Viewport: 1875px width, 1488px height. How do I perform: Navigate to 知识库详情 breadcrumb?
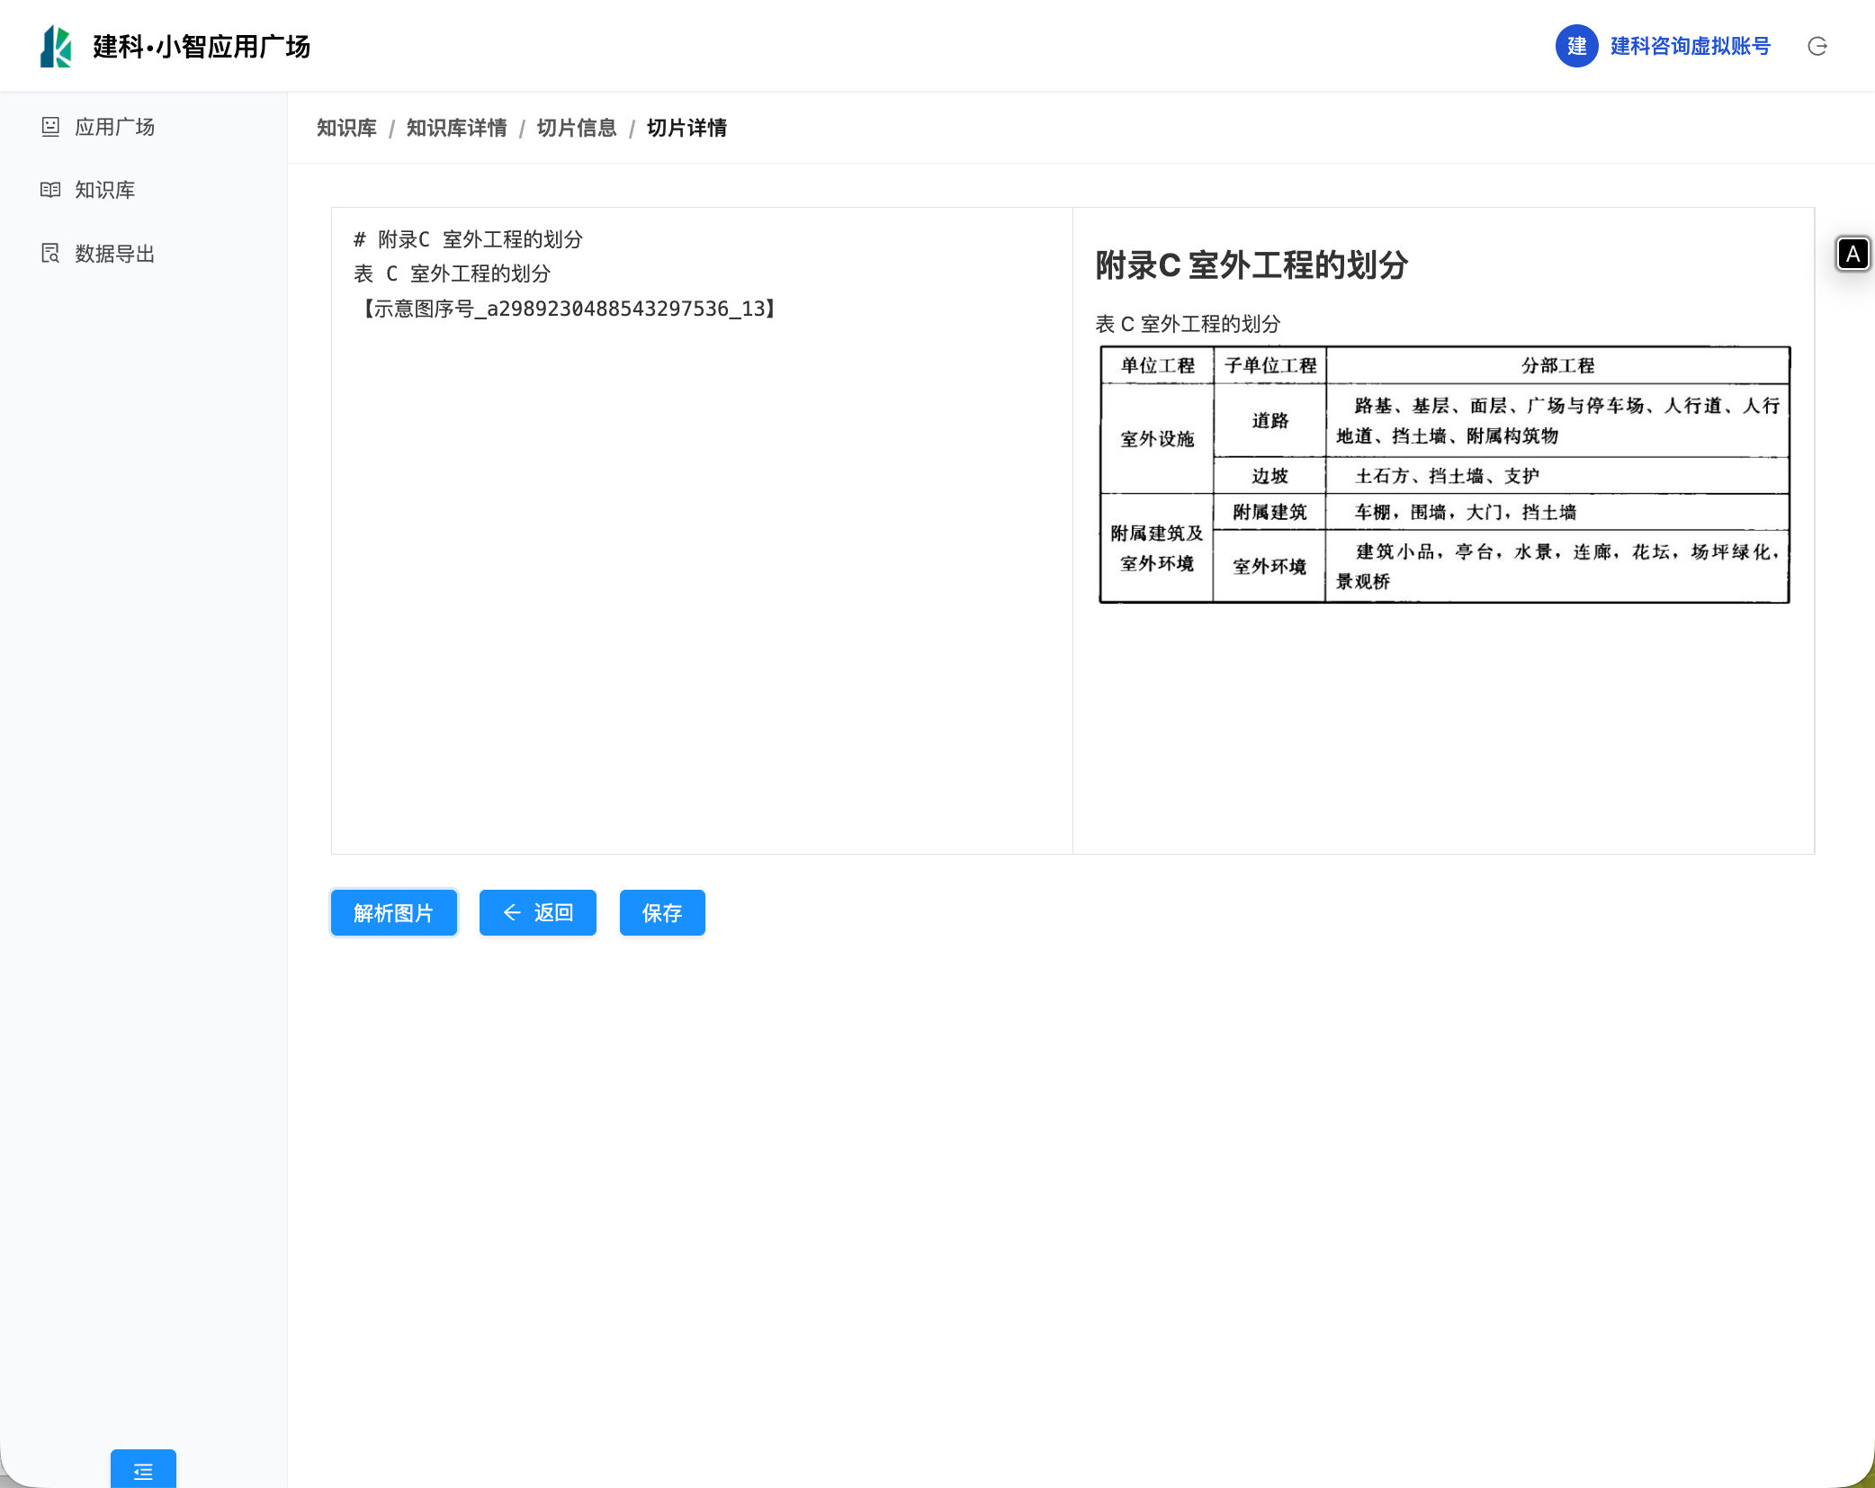[456, 128]
